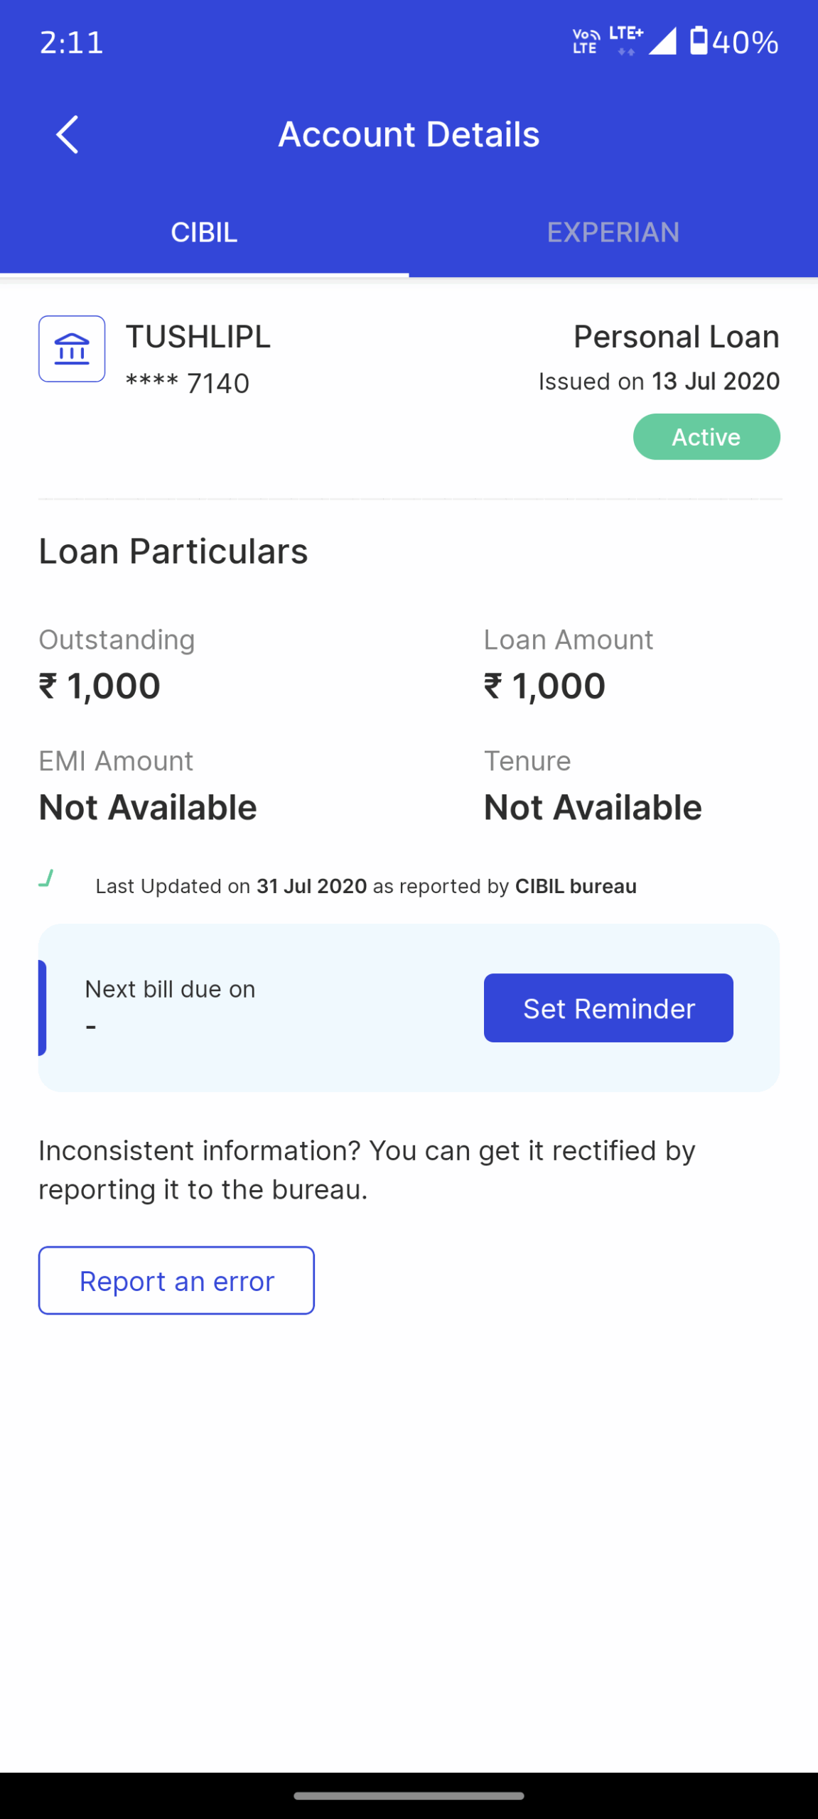Tap the back arrow icon
This screenshot has width=818, height=1819.
coord(68,134)
